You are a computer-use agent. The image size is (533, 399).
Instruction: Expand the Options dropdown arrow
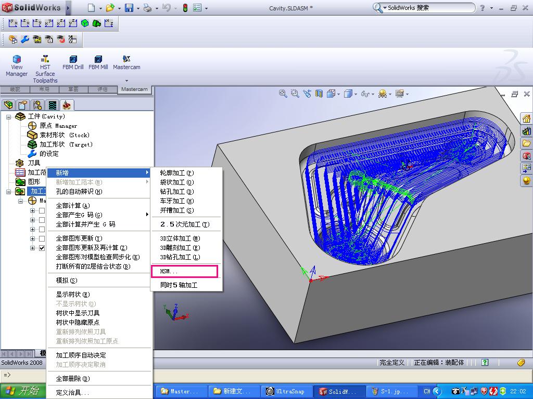click(206, 8)
